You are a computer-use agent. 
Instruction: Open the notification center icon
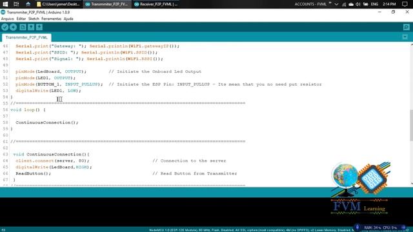click(x=405, y=5)
